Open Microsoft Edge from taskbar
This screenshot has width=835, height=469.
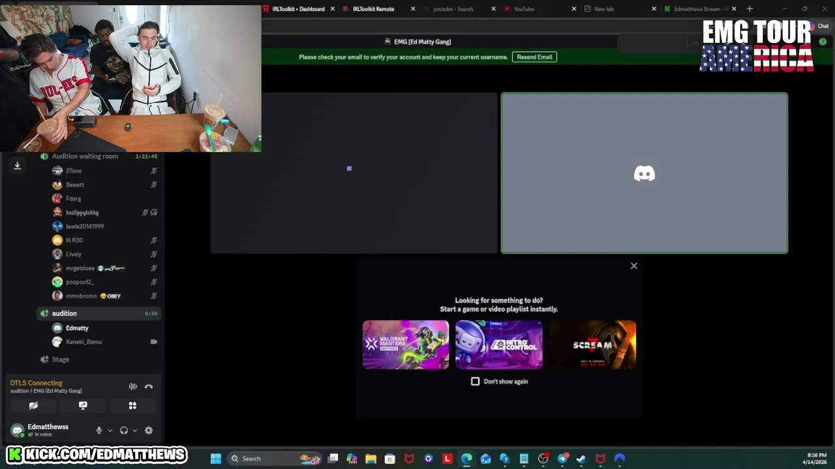tap(466, 459)
